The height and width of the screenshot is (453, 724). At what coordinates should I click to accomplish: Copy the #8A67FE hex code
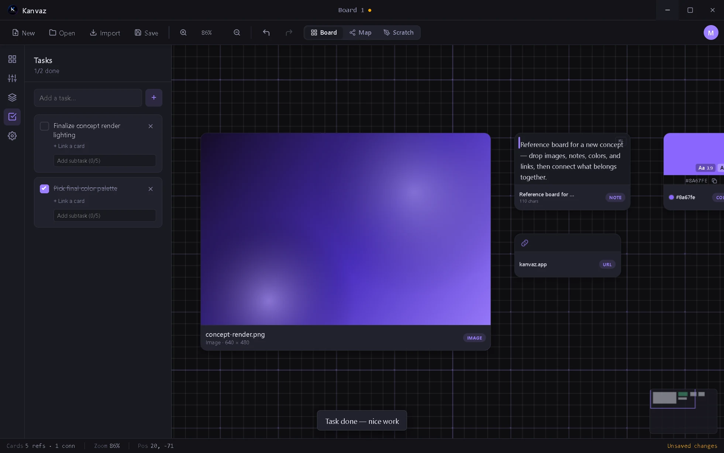coord(714,181)
